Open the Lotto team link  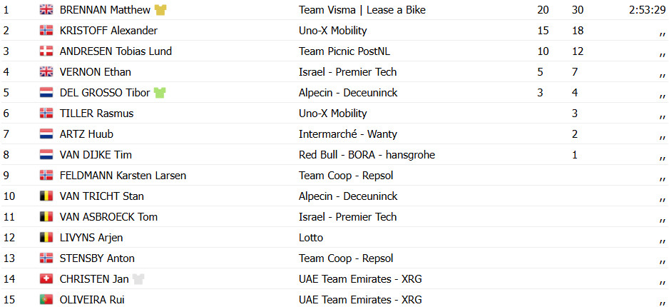pos(311,238)
